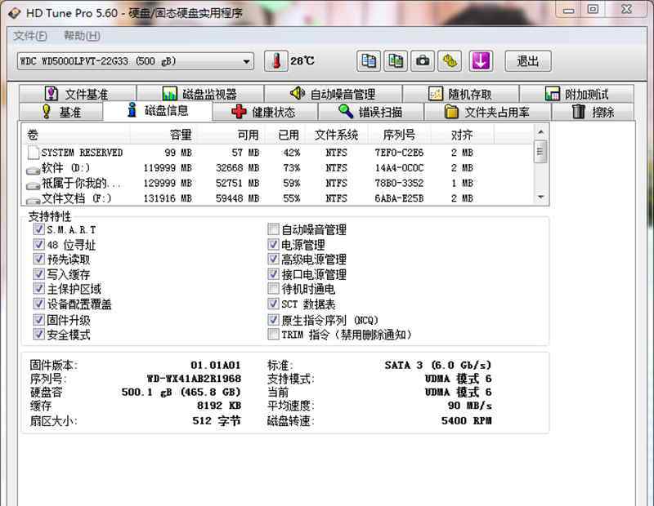Click the volume list scroll up arrow

point(540,132)
